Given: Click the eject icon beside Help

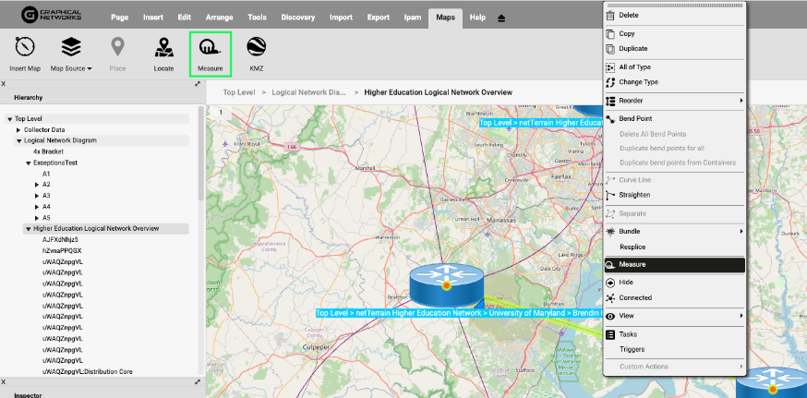Looking at the screenshot, I should point(501,18).
